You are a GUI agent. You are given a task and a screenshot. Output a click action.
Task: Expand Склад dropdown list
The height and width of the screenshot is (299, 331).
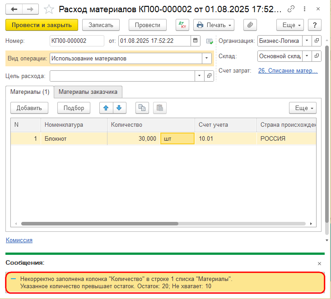(307, 56)
